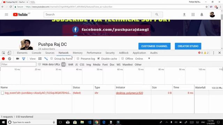
Task: Filter requests by CSS
Action: pos(82,65)
